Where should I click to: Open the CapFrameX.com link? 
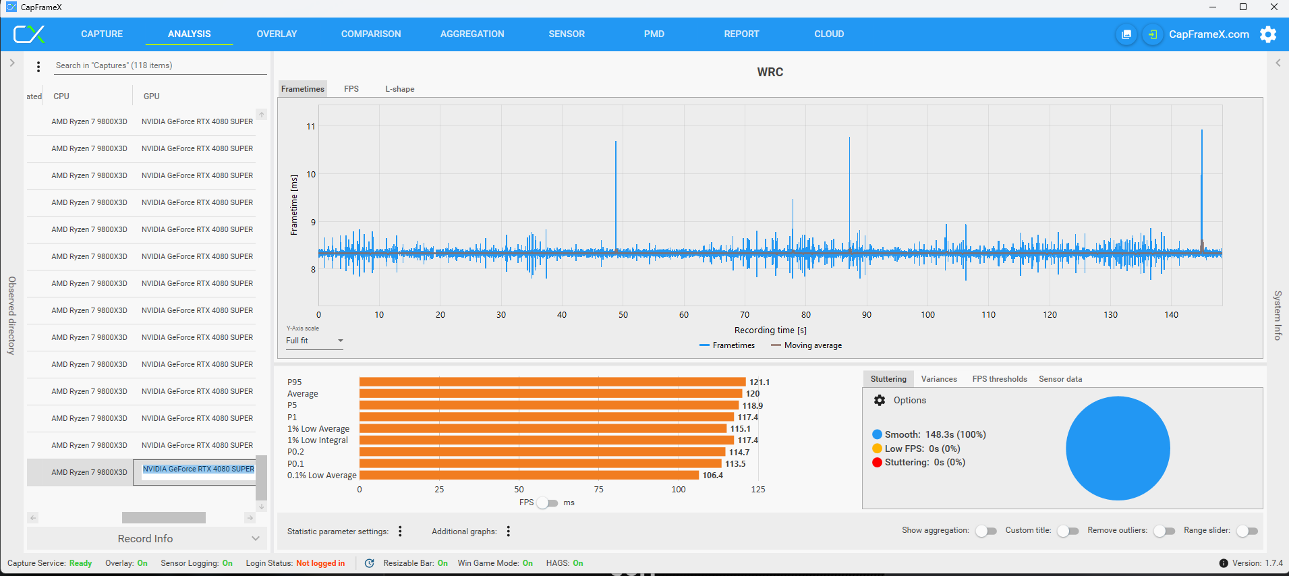click(x=1209, y=34)
